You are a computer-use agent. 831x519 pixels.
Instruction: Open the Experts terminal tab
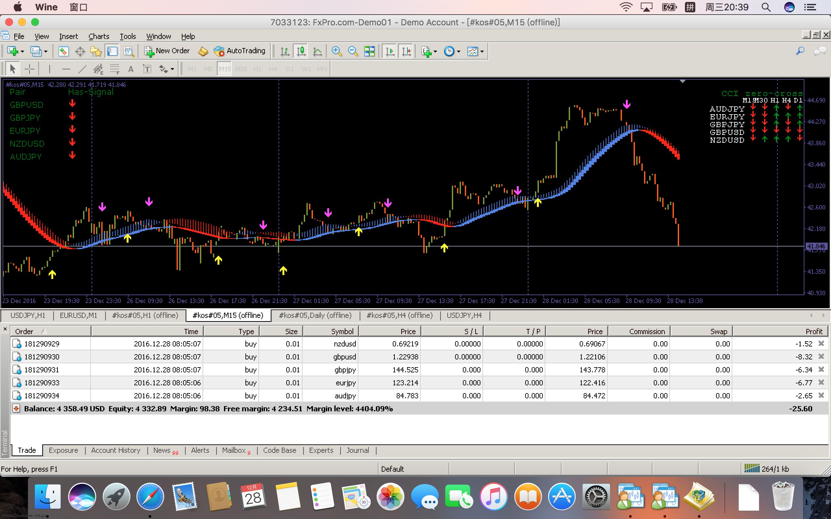(321, 450)
